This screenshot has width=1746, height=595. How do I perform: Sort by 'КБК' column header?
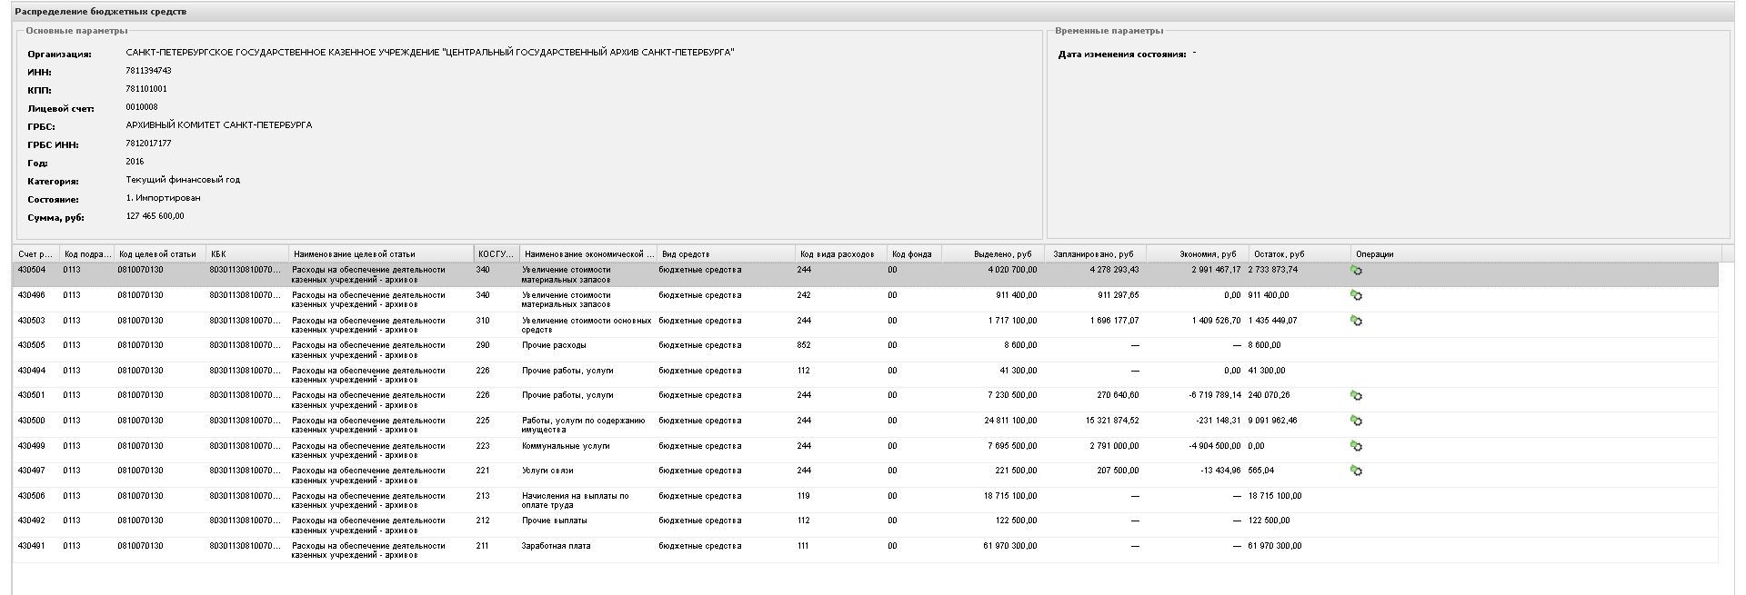pos(248,254)
